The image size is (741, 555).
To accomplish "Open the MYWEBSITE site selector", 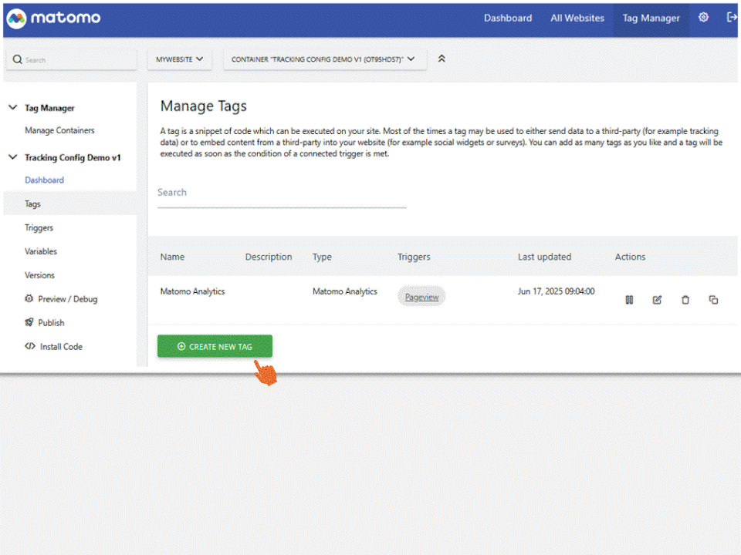I will tap(179, 58).
